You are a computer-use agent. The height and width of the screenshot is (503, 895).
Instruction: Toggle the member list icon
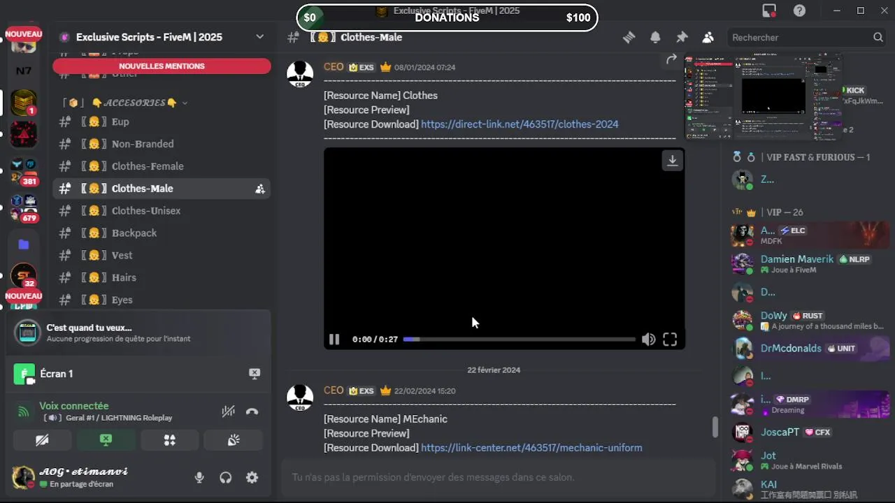click(708, 37)
